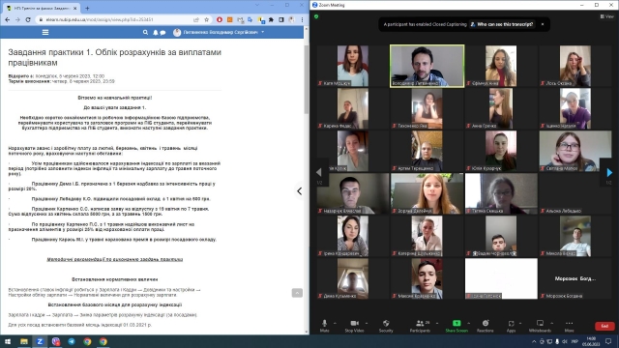Open the Participants panel
The image size is (619, 348).
(420, 326)
